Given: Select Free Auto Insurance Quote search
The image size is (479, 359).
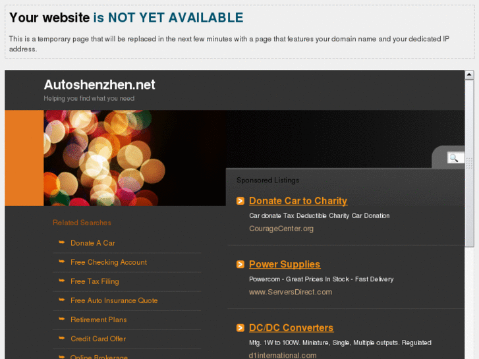Looking at the screenshot, I should 114,300.
